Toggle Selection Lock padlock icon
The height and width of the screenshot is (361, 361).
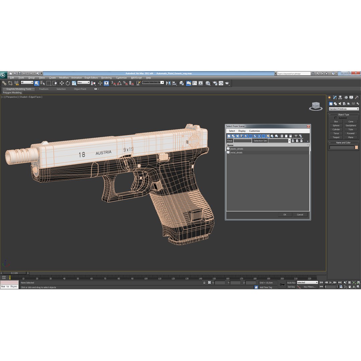click(x=204, y=282)
